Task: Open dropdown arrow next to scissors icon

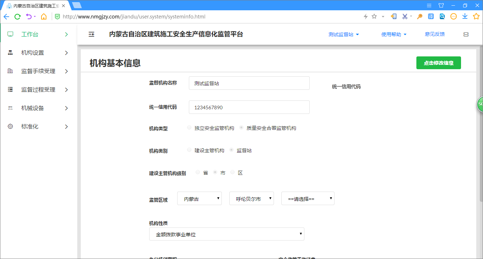Action: (x=411, y=16)
